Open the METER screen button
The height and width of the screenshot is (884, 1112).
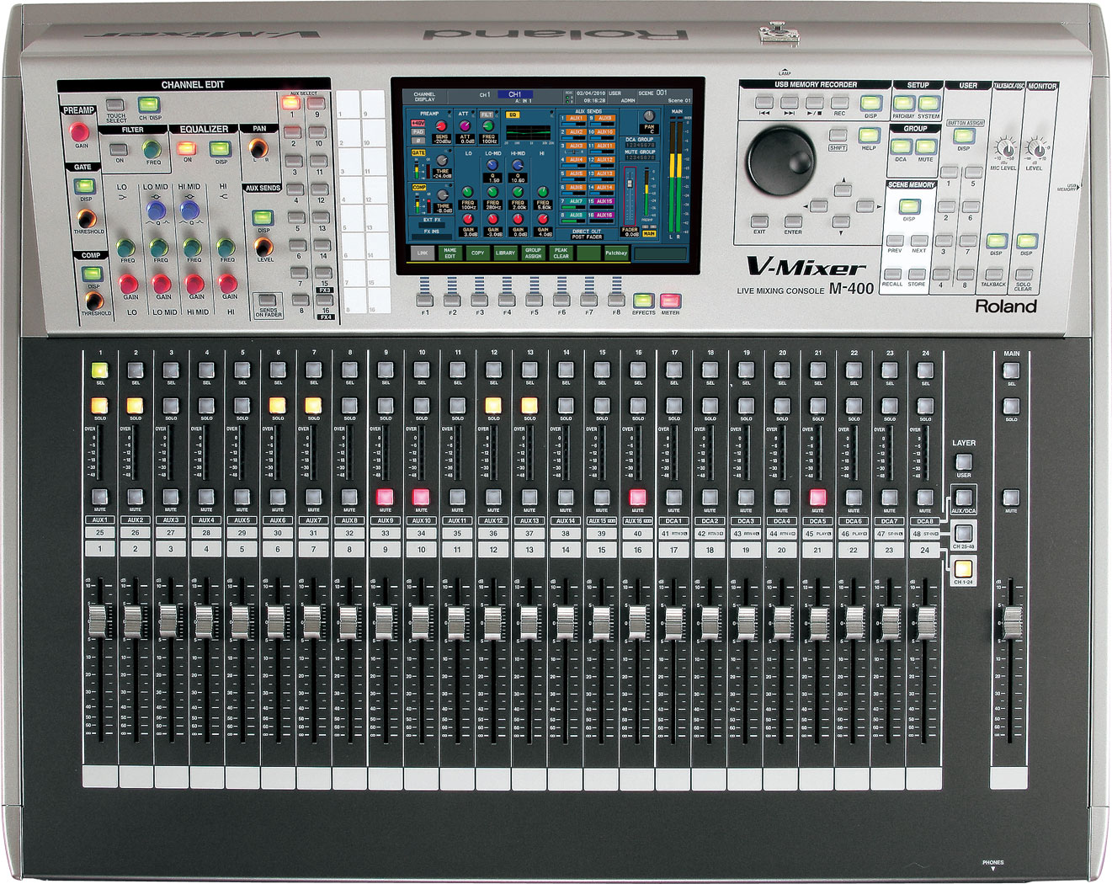point(670,301)
